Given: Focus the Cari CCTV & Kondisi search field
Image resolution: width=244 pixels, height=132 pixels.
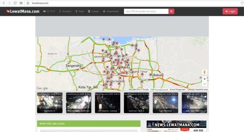Looking at the screenshot, I should point(146,11).
